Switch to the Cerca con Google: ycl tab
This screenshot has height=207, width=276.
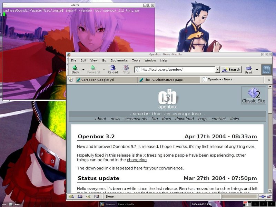(x=106, y=80)
